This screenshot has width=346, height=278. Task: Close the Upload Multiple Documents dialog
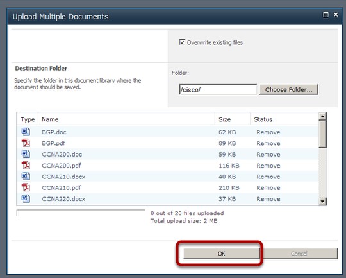(x=336, y=15)
